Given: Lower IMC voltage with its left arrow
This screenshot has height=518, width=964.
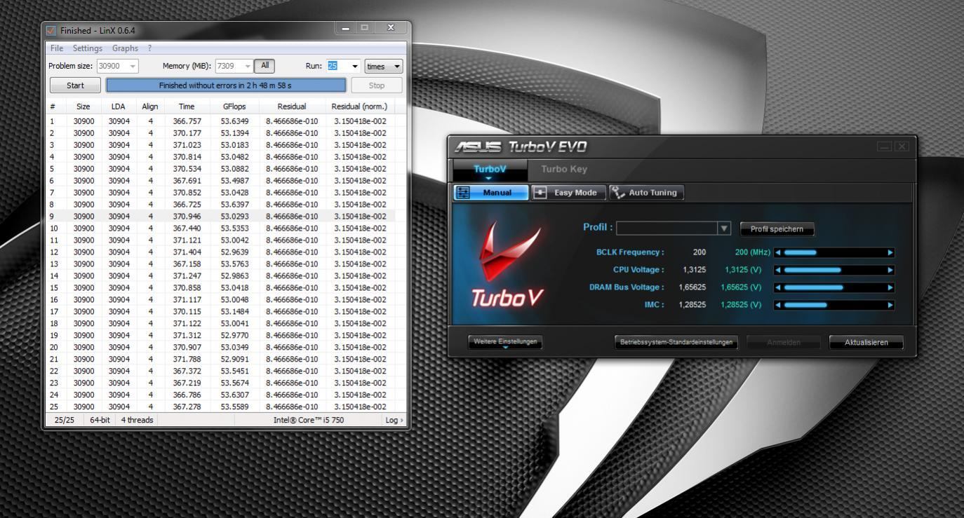Looking at the screenshot, I should pos(777,305).
